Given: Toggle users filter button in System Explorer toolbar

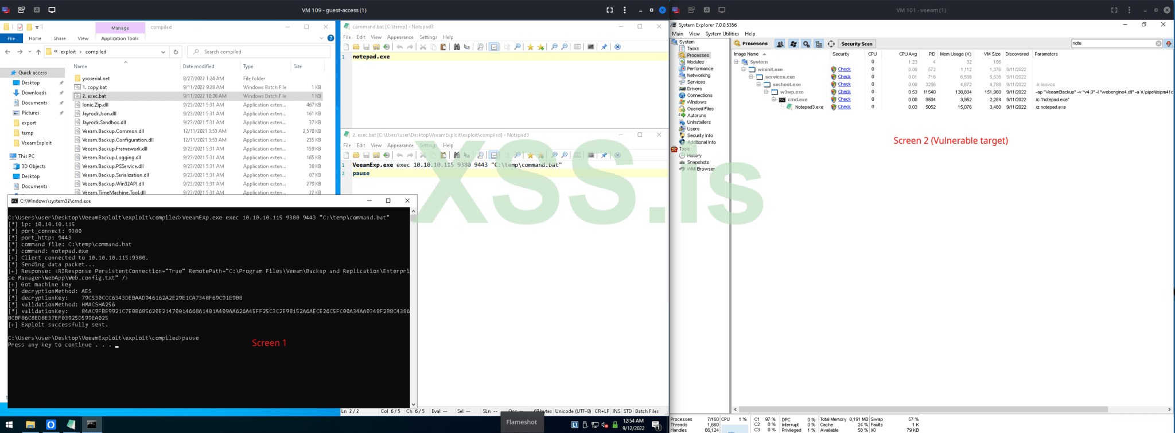Looking at the screenshot, I should (780, 44).
